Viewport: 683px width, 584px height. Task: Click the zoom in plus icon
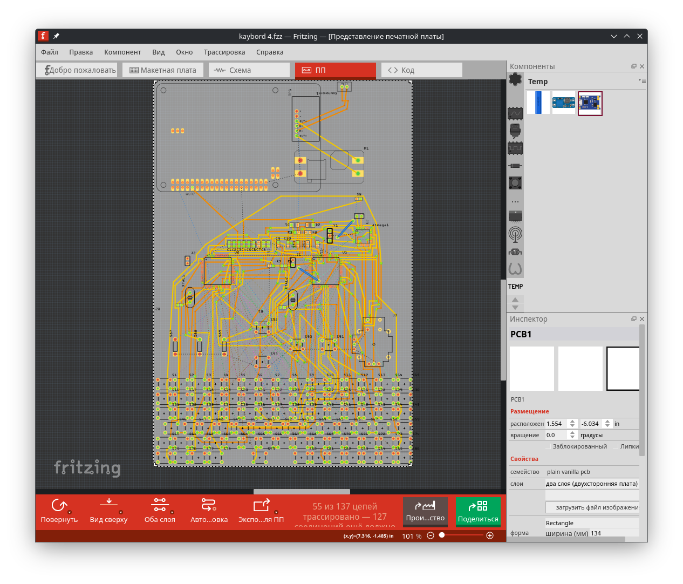(x=490, y=535)
